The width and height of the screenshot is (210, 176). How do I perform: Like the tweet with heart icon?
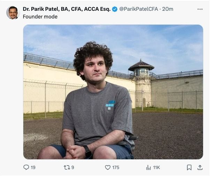tap(108, 167)
